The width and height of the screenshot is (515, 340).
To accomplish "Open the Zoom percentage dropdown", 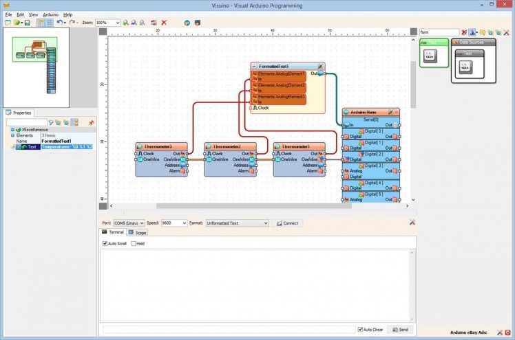I will pos(118,23).
